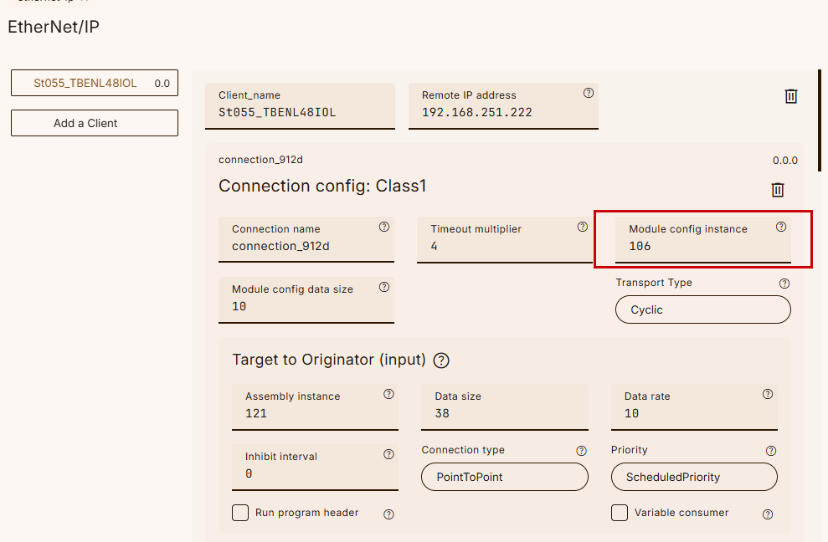Click the Inhibit interval input field
Screen dimensions: 828x542
[314, 474]
